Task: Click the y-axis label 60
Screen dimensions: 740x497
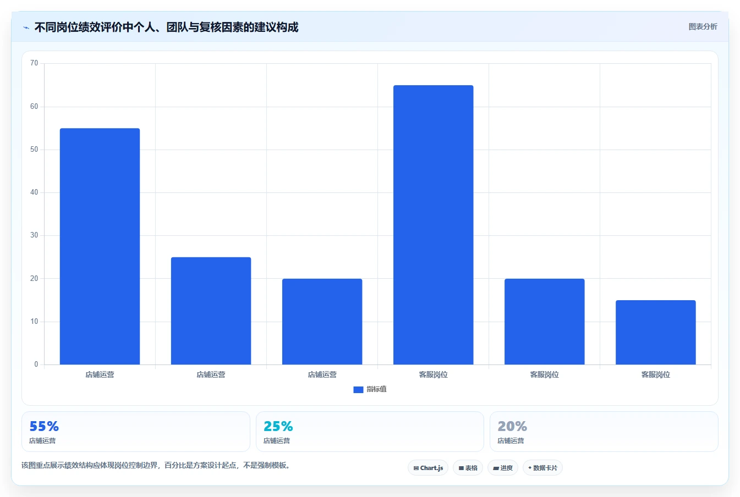Action: tap(34, 107)
